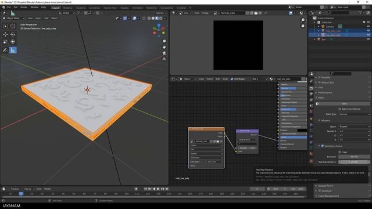This screenshot has height=209, width=372.
Task: Click the viewport pan hand gizmo
Action: click(164, 47)
